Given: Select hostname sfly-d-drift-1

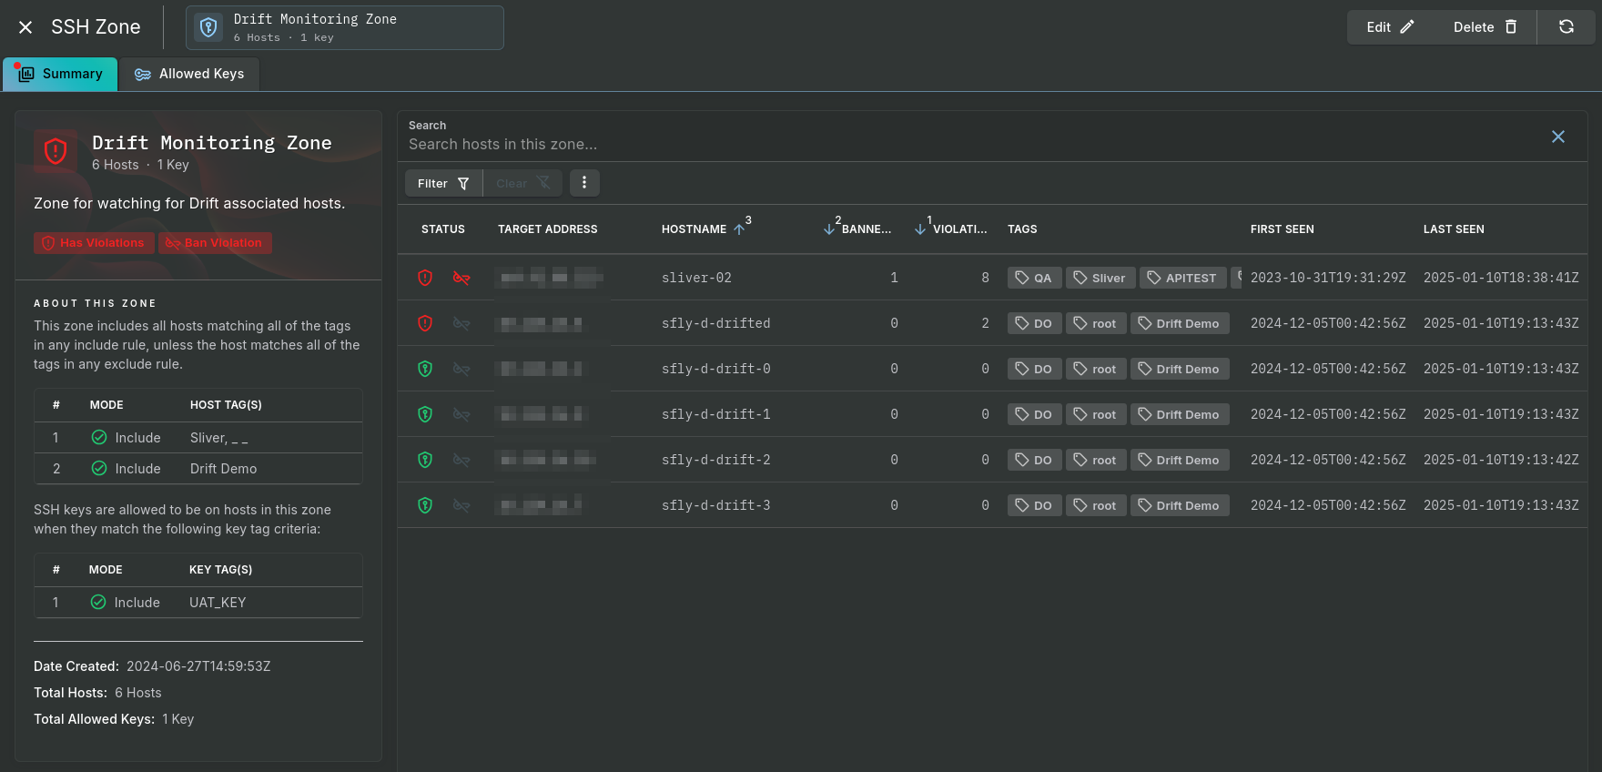Looking at the screenshot, I should (716, 414).
